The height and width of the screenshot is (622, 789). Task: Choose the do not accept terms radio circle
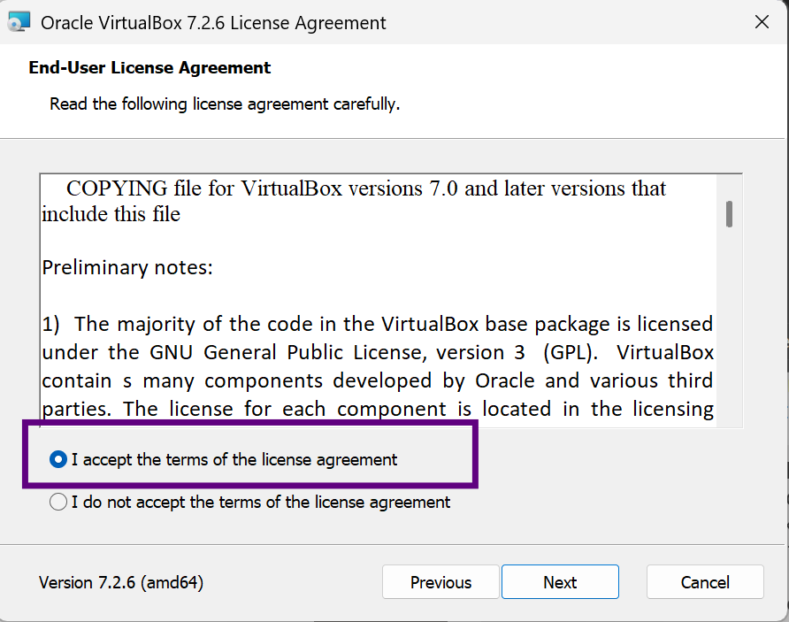pos(58,502)
